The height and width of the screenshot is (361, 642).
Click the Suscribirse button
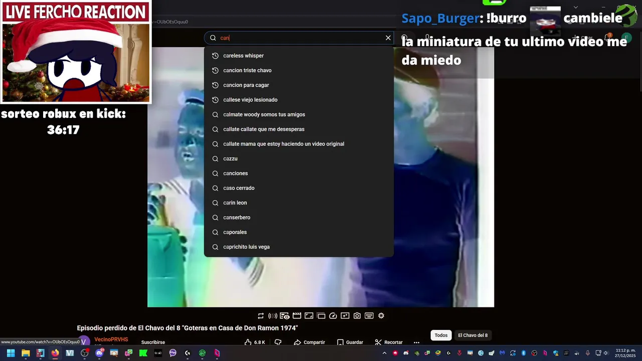[x=153, y=342]
